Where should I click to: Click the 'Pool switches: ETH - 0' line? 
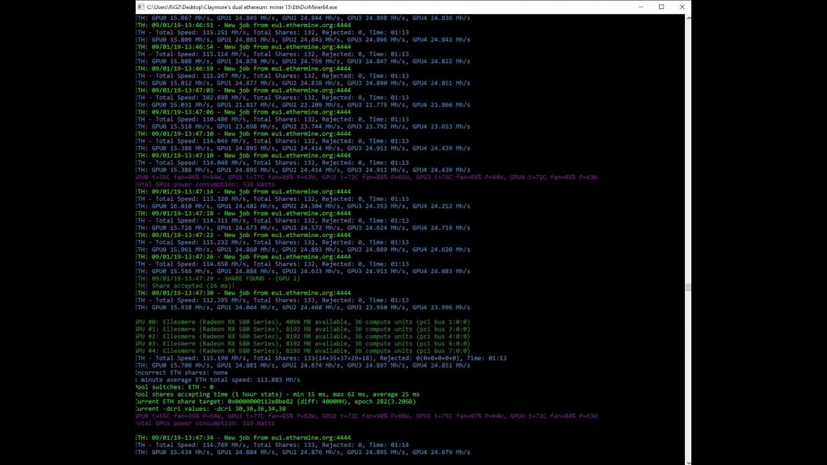(x=174, y=387)
